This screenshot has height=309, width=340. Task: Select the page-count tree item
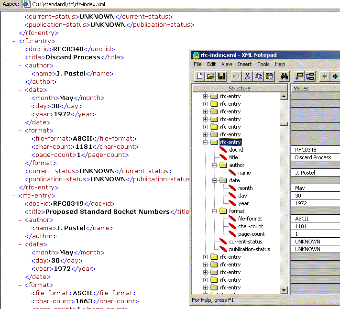[251, 234]
